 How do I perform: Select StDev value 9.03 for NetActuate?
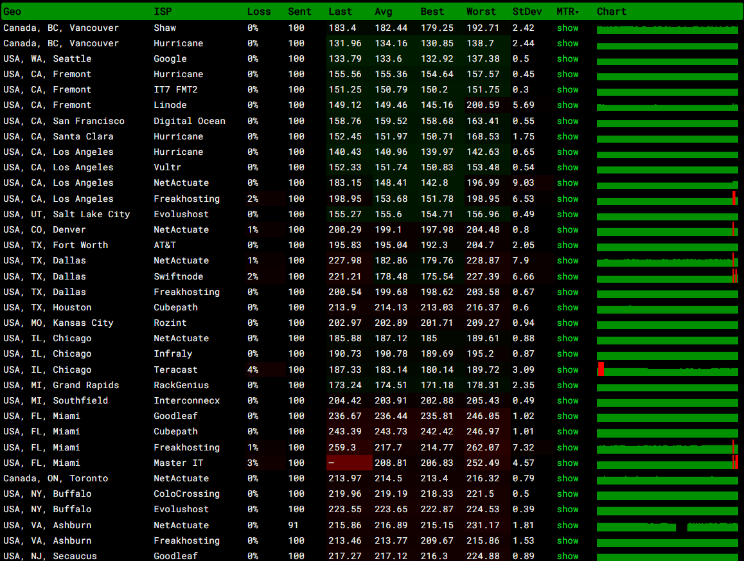(x=524, y=183)
